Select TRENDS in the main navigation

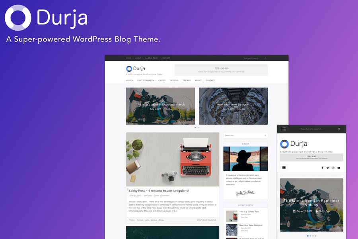(187, 80)
